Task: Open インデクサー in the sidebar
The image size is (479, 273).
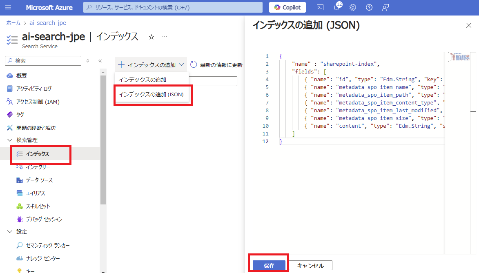Action: (38, 167)
